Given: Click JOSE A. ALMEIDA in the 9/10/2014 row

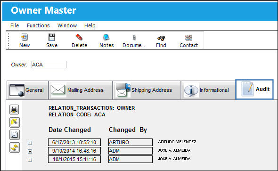Looking at the screenshot, I should tap(174, 150).
